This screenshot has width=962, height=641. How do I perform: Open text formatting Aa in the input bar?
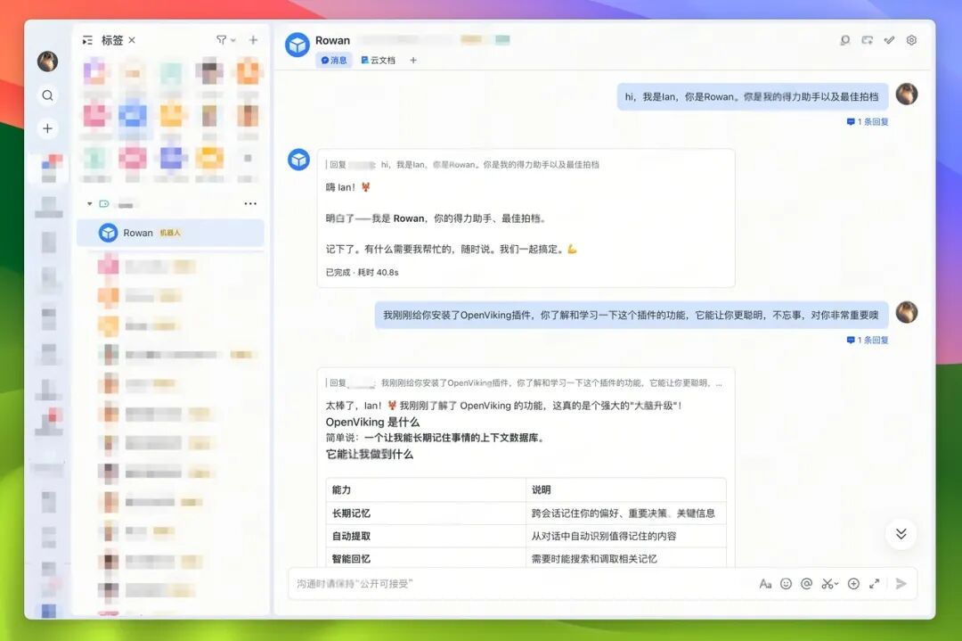(765, 583)
